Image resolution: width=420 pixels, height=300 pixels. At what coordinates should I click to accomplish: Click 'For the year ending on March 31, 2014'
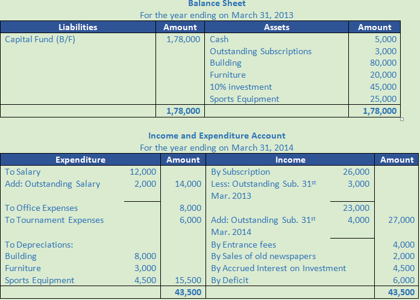217,148
